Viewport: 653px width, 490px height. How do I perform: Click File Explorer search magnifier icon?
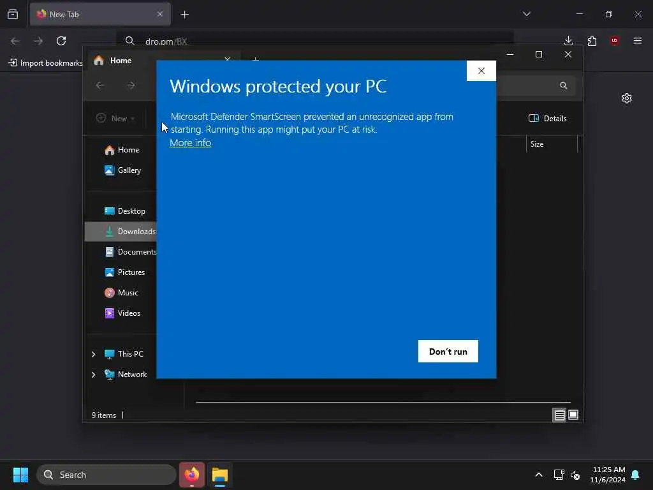pos(564,85)
